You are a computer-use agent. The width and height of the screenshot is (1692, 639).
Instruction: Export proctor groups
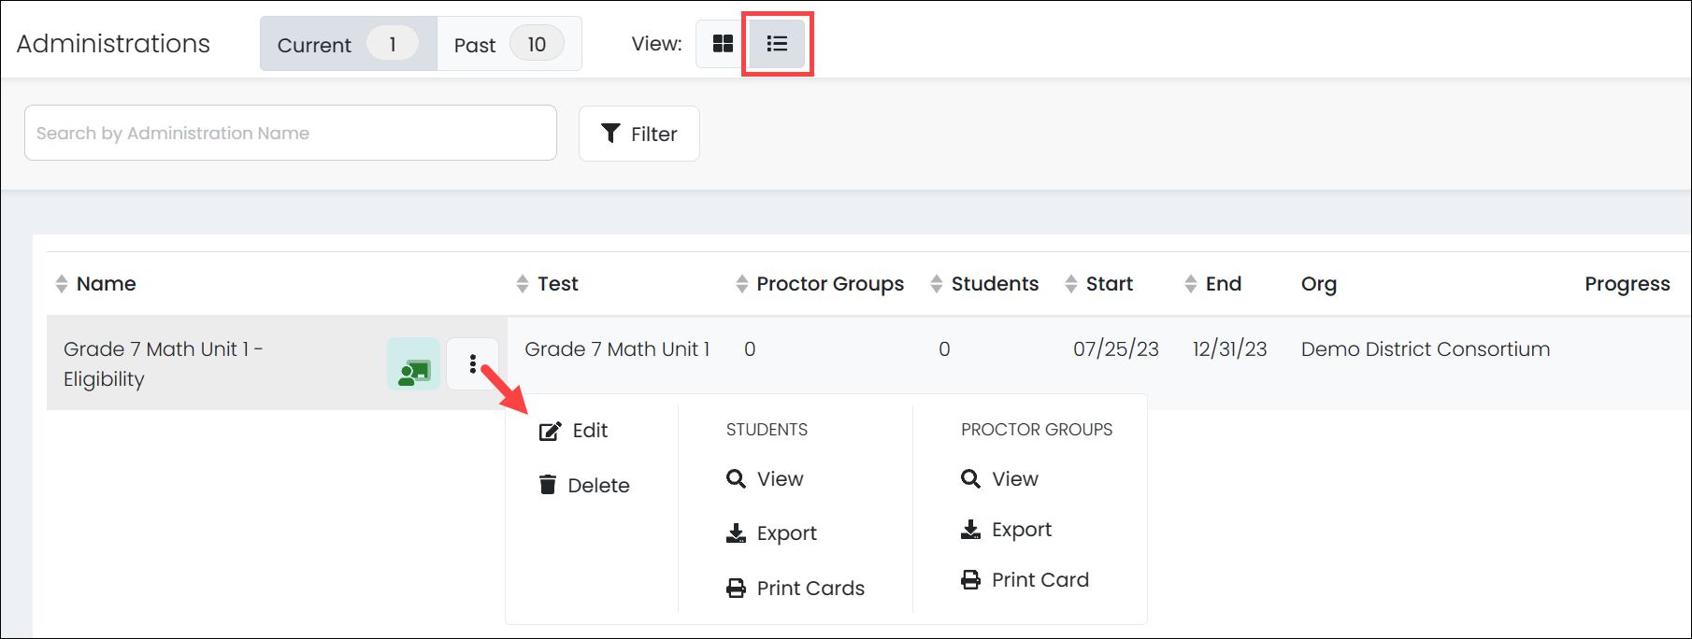[1006, 530]
